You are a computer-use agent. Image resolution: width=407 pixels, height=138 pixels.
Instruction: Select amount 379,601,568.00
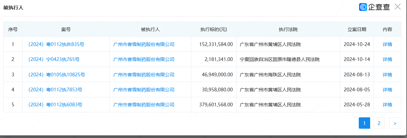[216, 105]
